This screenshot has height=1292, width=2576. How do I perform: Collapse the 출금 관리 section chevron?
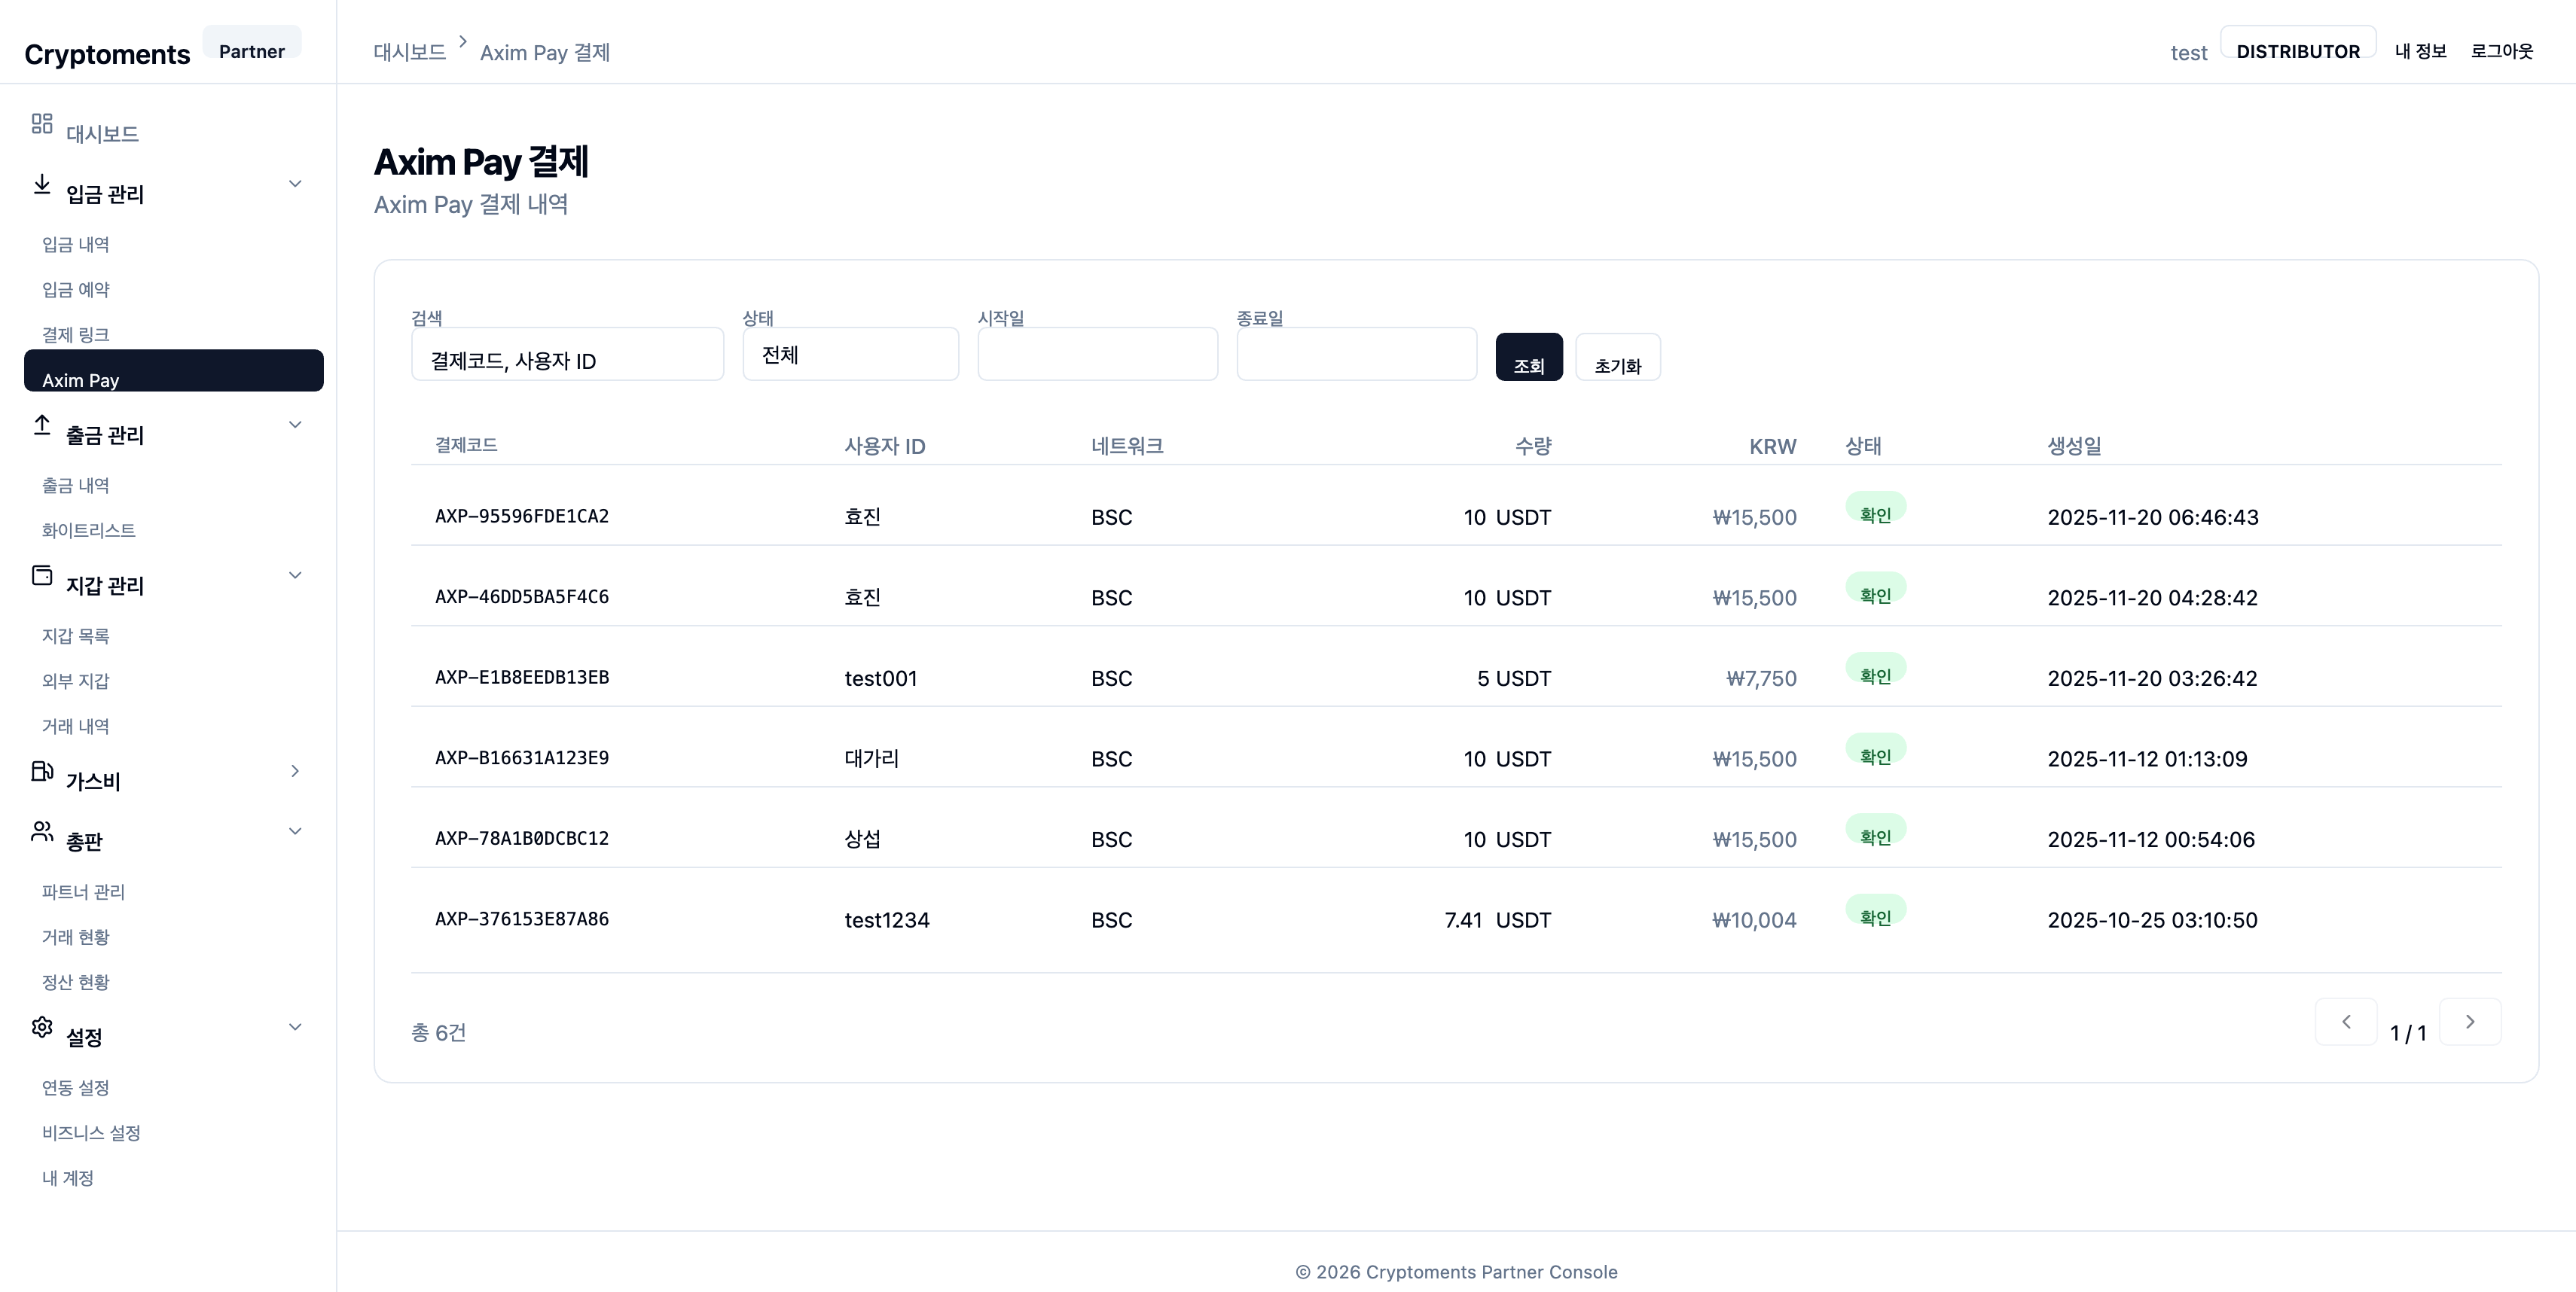point(295,425)
